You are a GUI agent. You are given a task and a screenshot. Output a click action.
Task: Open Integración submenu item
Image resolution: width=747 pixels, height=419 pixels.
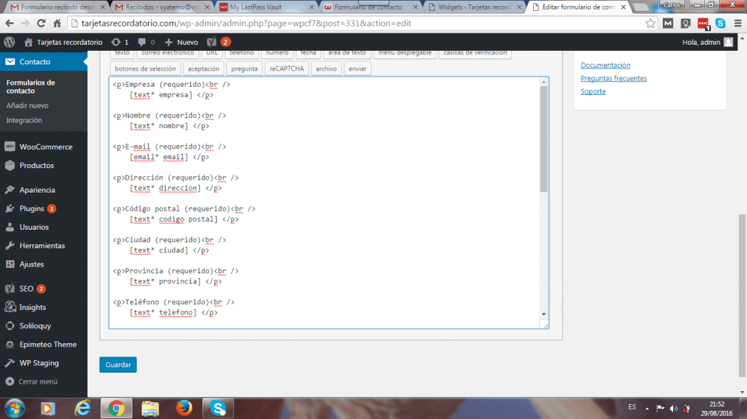pos(24,120)
